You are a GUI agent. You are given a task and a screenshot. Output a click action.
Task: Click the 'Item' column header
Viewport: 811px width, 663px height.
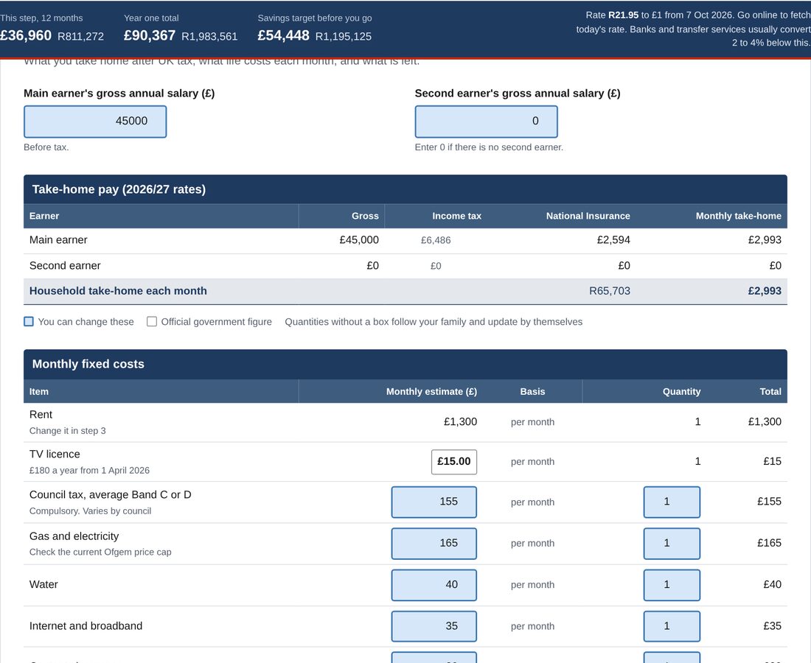point(39,392)
